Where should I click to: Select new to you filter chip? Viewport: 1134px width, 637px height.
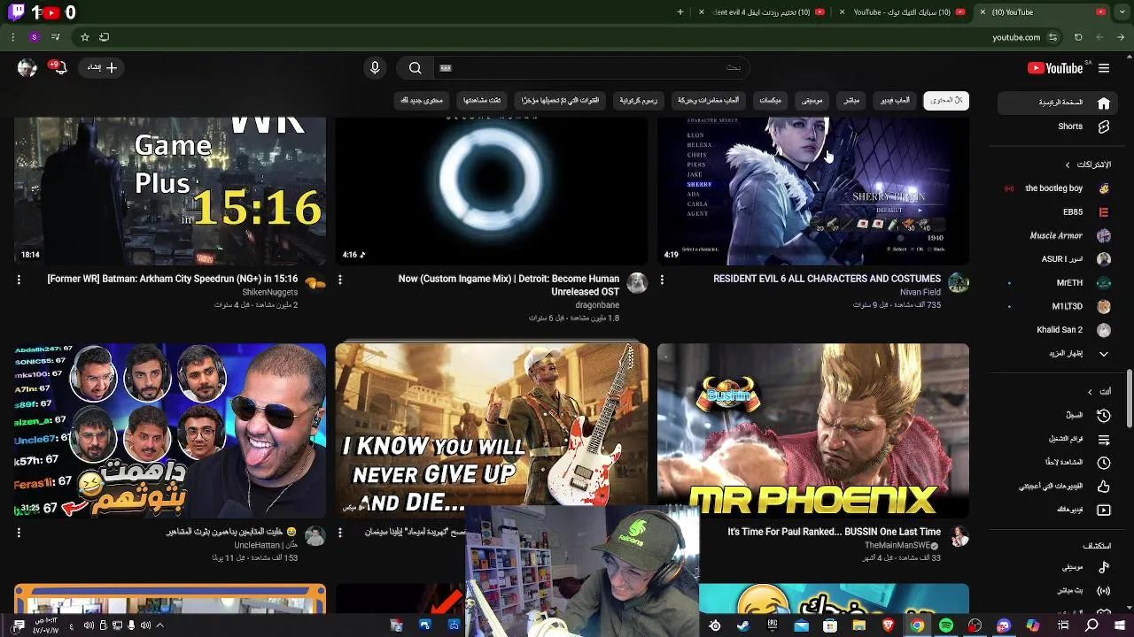pyautogui.click(x=422, y=101)
